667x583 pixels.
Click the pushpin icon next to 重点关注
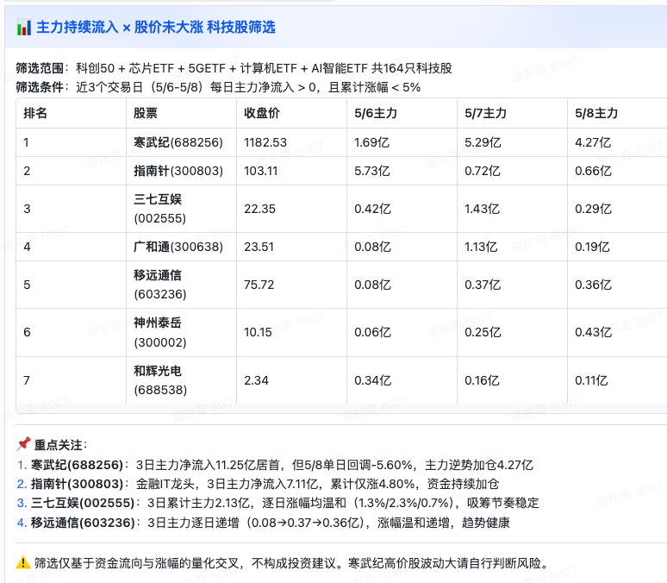click(23, 444)
